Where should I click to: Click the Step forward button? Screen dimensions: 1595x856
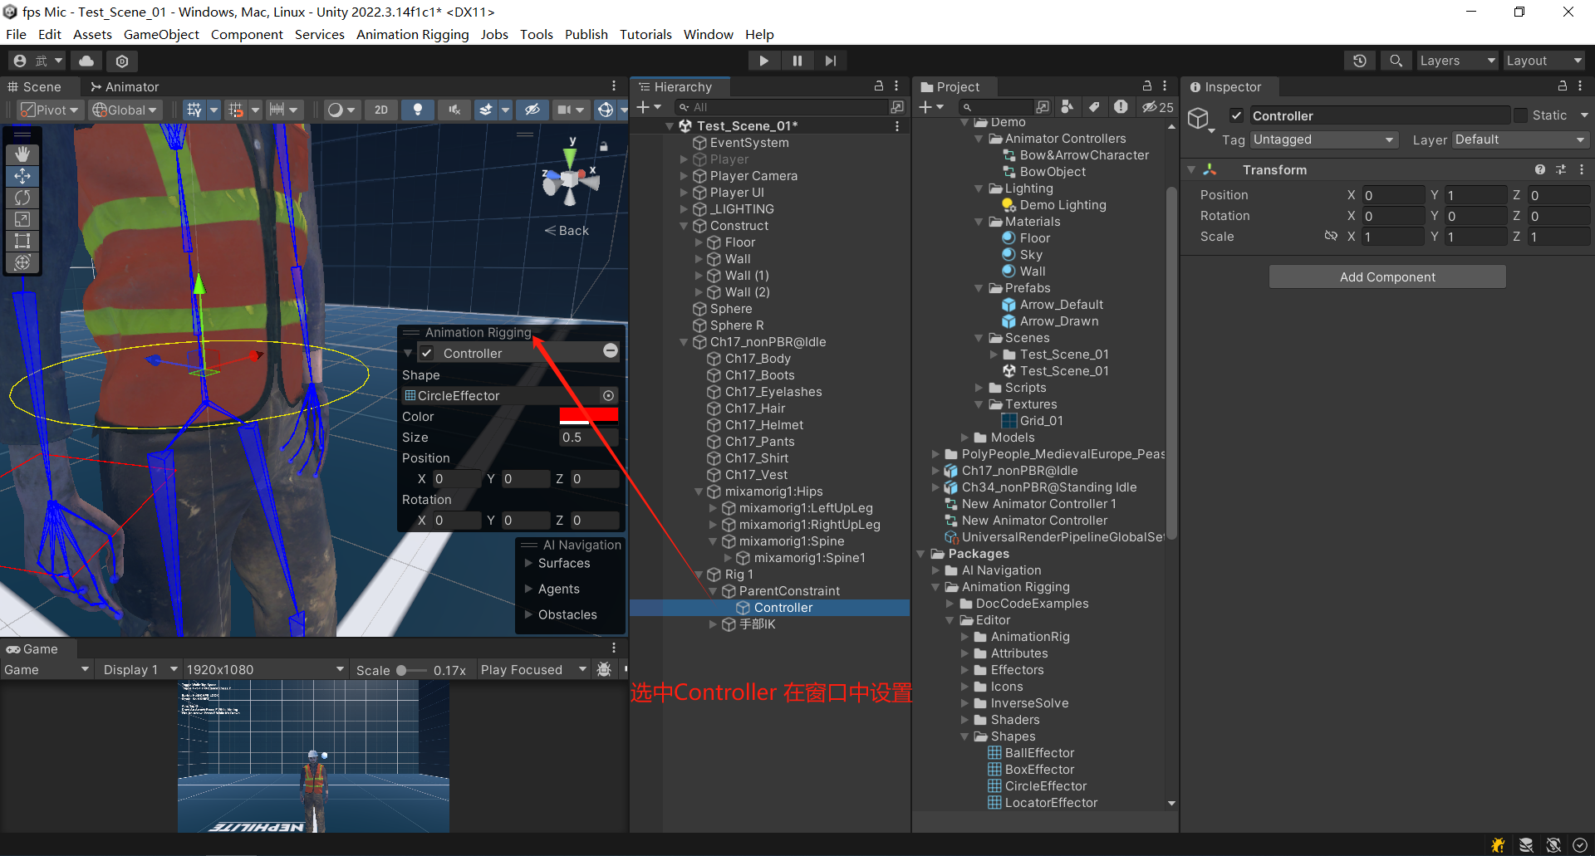click(830, 61)
